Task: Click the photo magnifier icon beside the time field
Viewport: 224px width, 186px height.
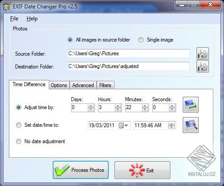Action: (x=191, y=125)
